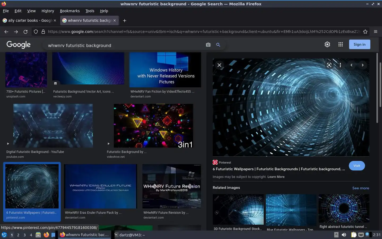The height and width of the screenshot is (239, 382).
Task: Click the blue magnifier search icon
Action: 218,45
